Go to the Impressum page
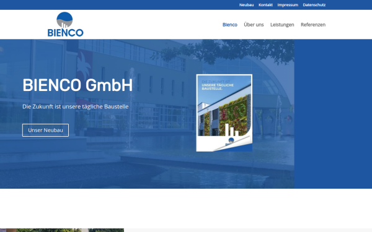The width and height of the screenshot is (372, 232). (288, 5)
